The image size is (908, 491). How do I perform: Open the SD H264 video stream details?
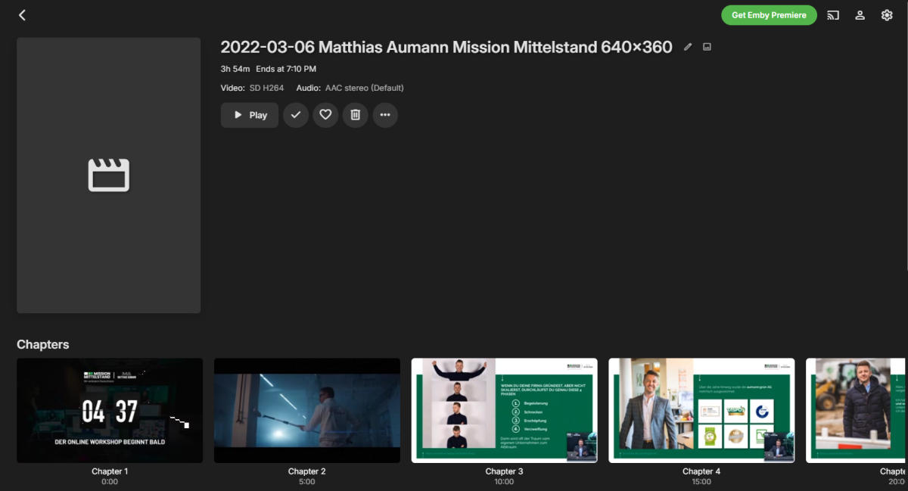266,88
